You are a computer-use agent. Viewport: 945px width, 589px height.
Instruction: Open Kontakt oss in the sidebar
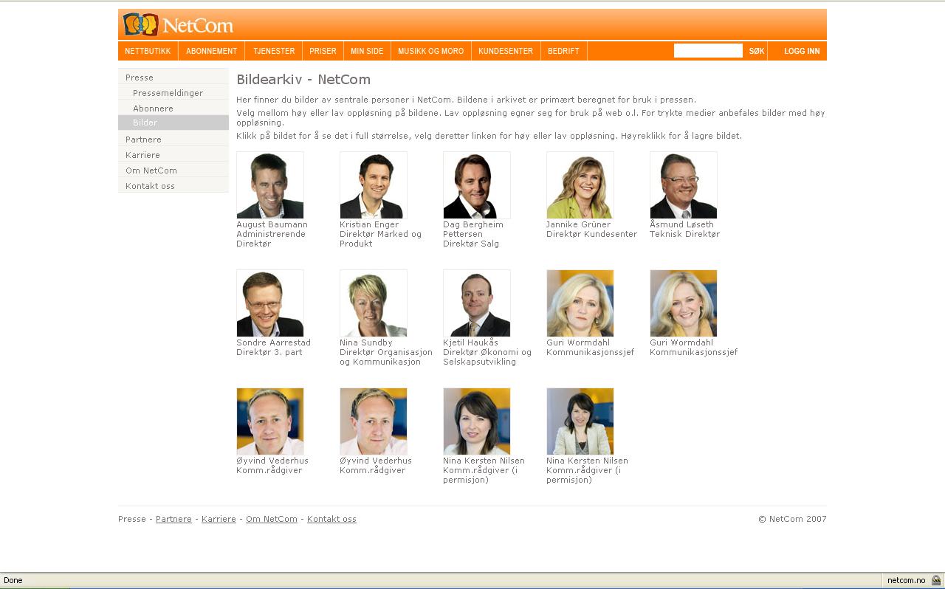pos(173,185)
